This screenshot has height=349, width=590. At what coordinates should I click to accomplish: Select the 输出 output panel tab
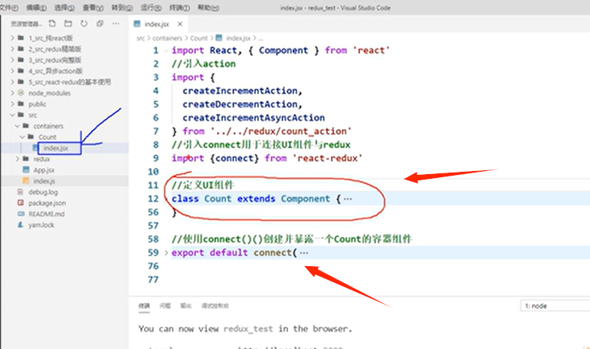186,306
